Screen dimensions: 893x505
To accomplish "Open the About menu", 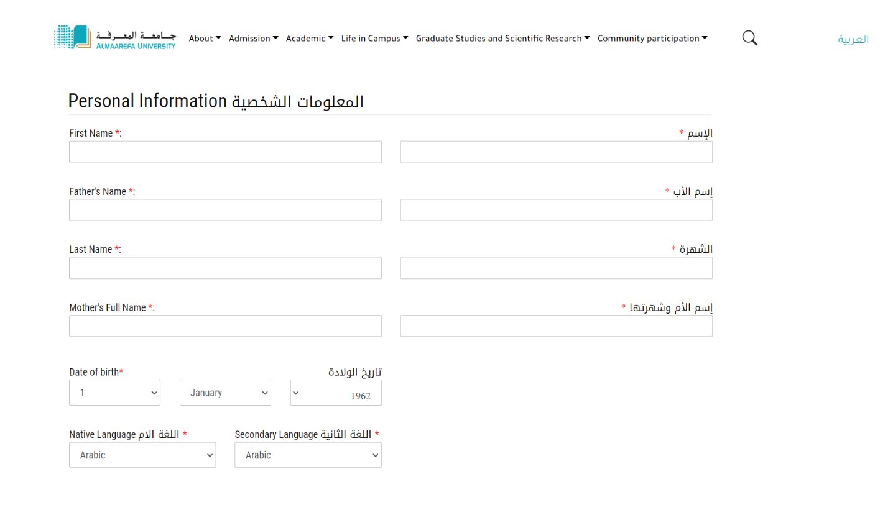I will click(x=205, y=39).
